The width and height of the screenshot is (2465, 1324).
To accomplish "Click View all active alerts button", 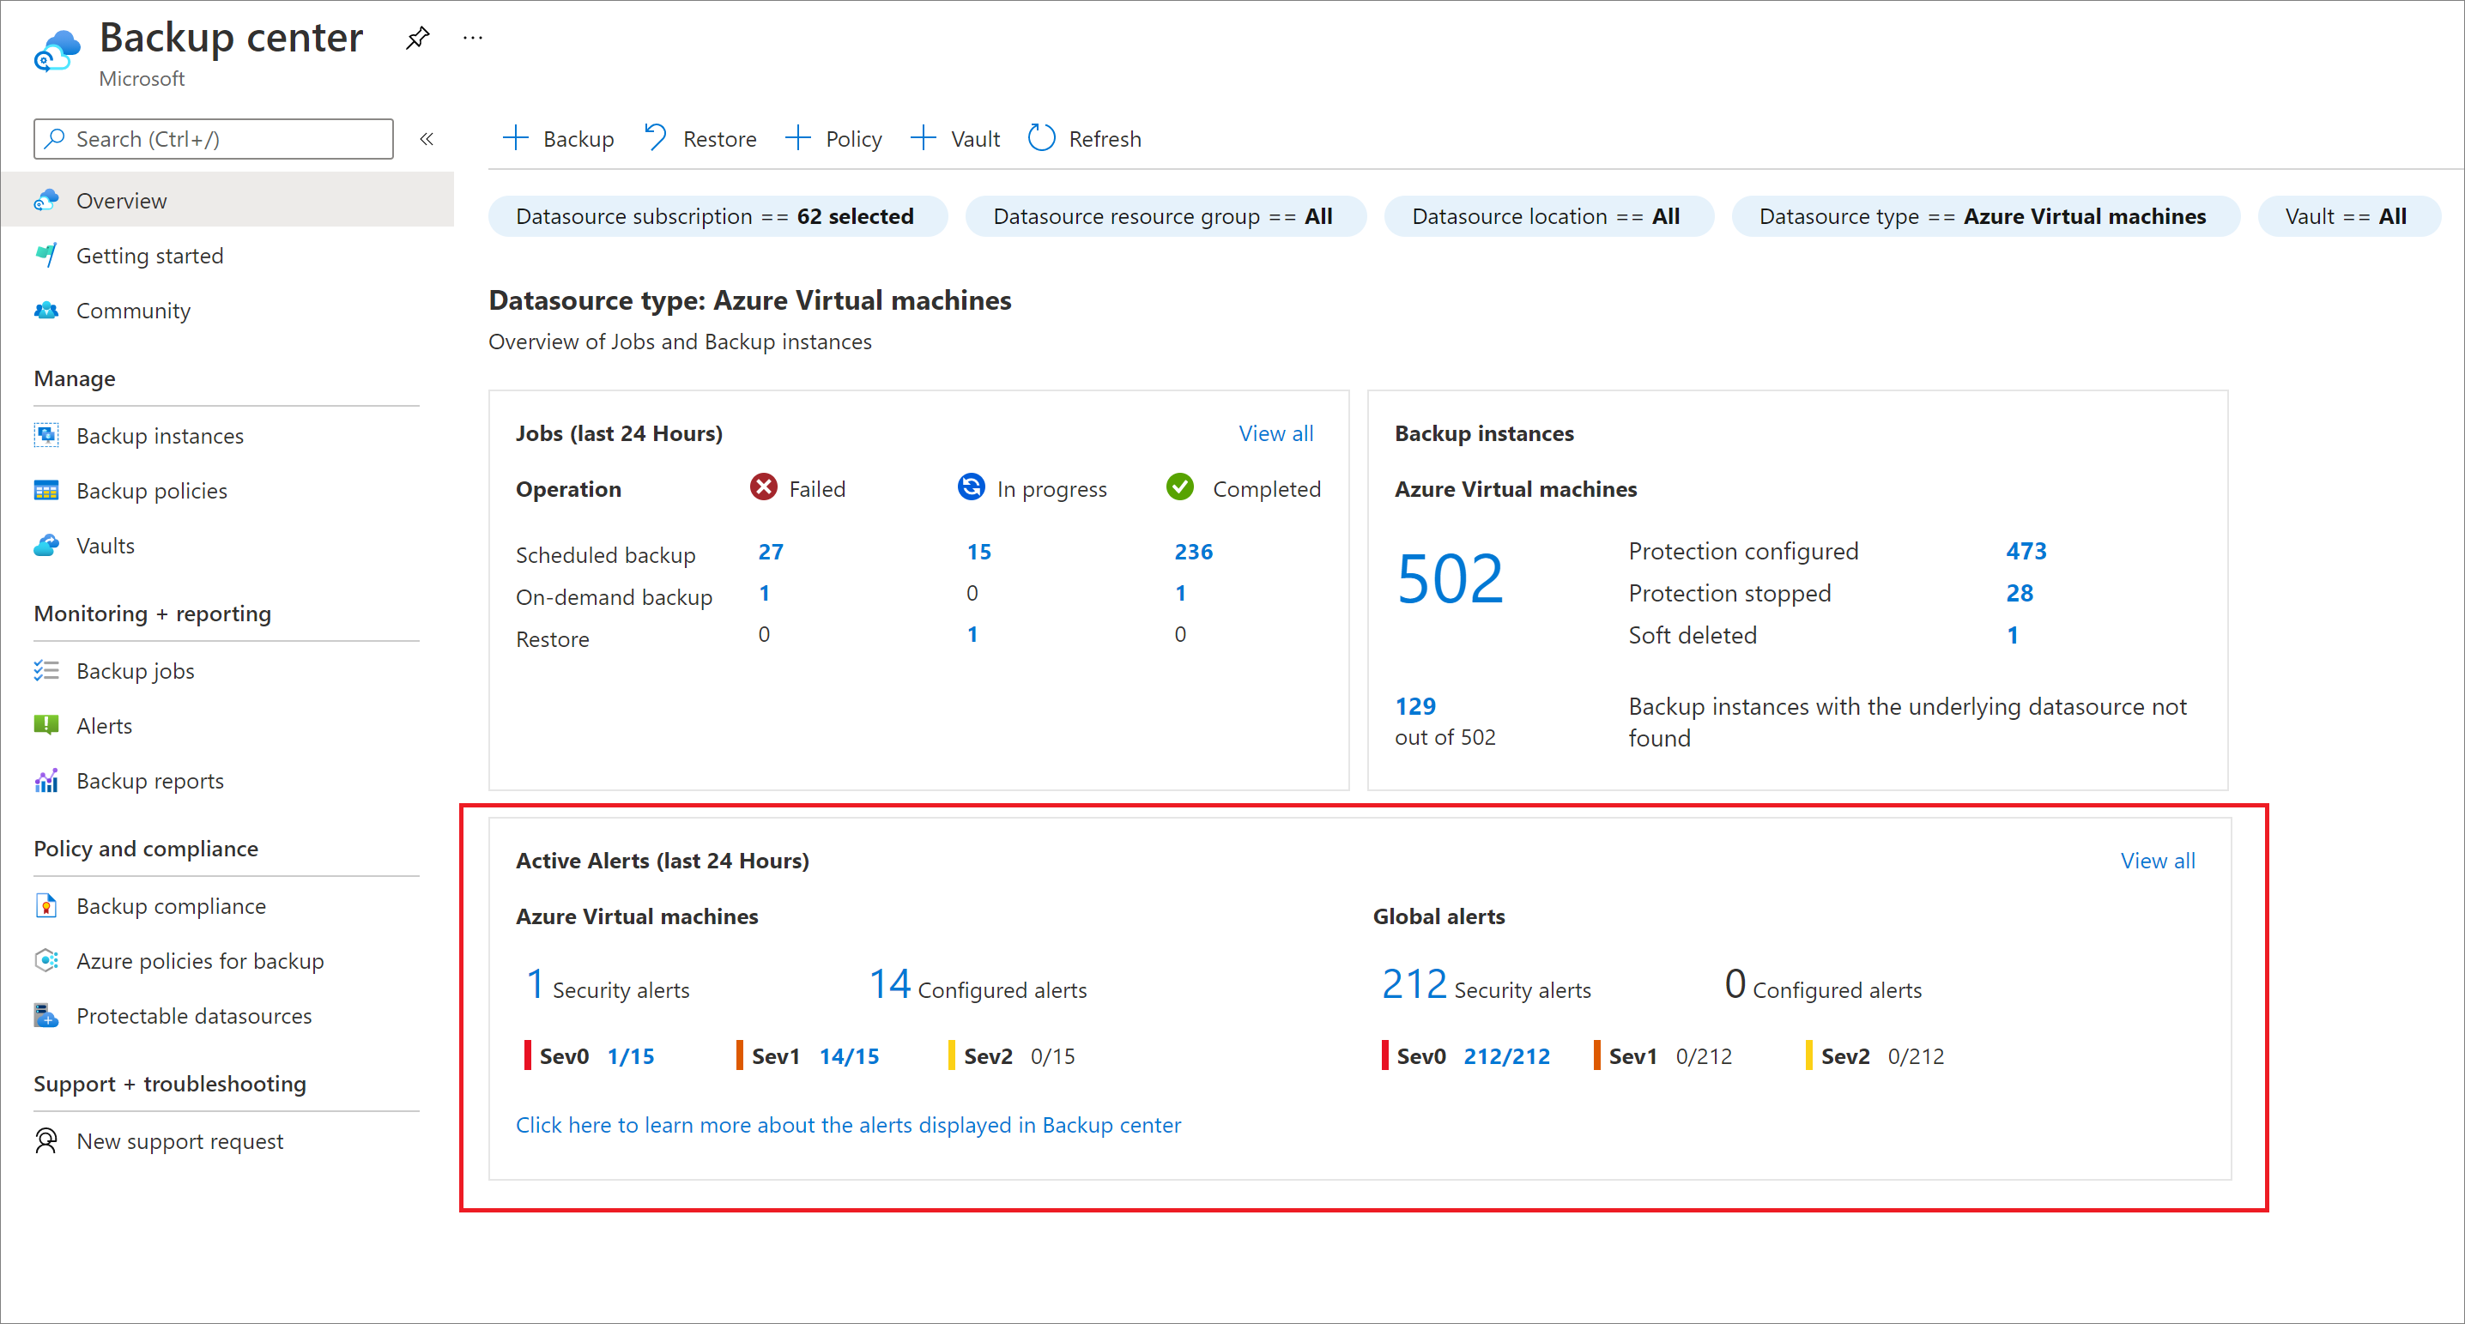I will [x=2159, y=861].
